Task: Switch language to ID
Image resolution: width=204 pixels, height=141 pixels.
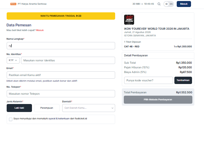Action: [166, 4]
